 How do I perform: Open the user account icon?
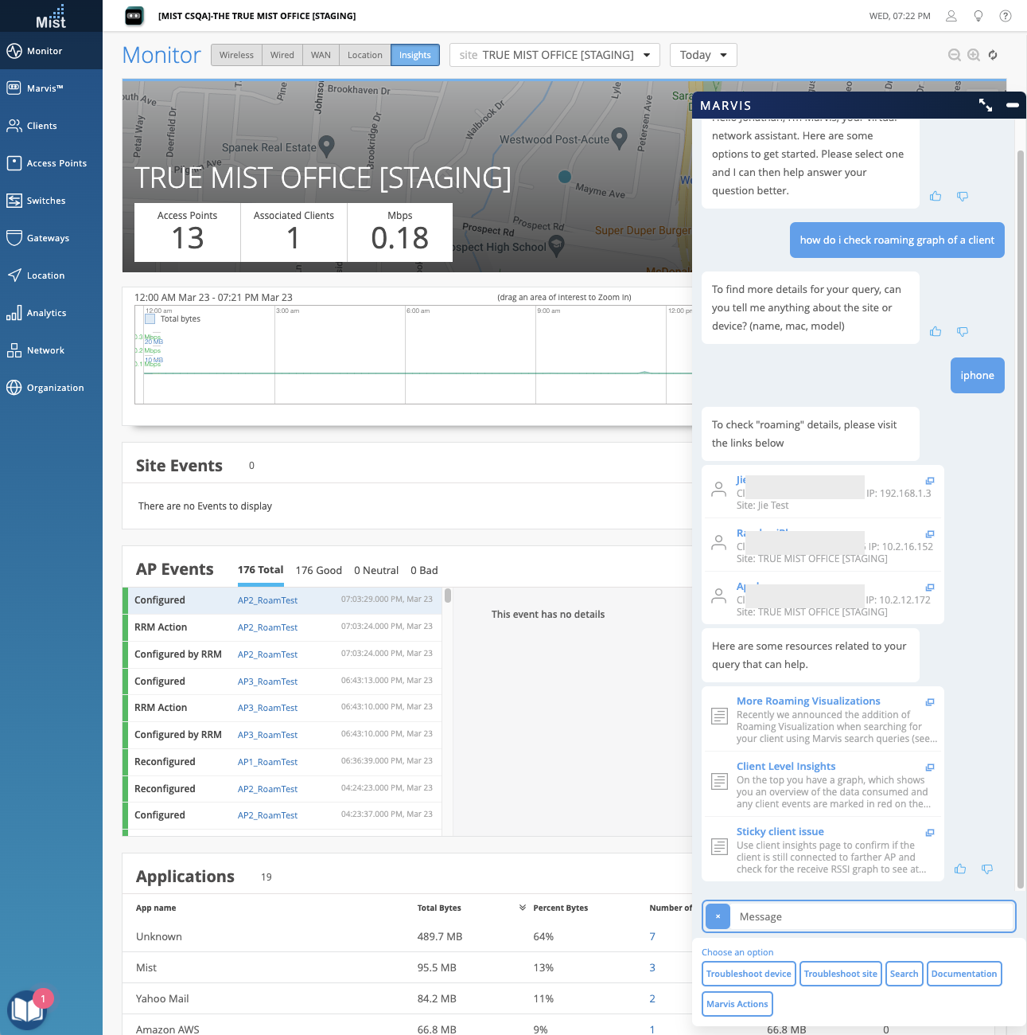pos(951,16)
